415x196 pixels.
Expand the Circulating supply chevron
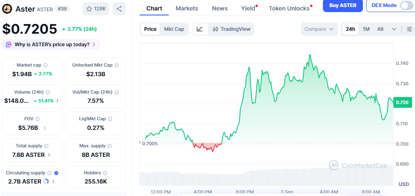[53, 181]
